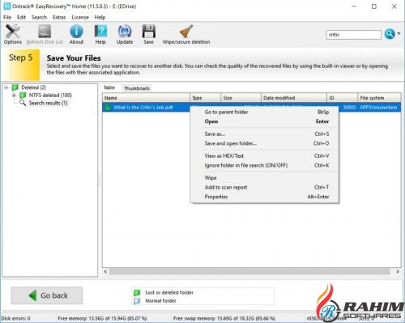Screen dimensions: 405x323
Task: Click horizontal scrollbar right arrow
Action: 398,271
